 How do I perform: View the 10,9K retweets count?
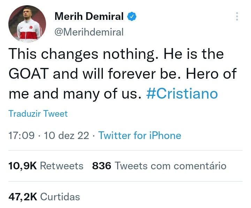coord(22,166)
